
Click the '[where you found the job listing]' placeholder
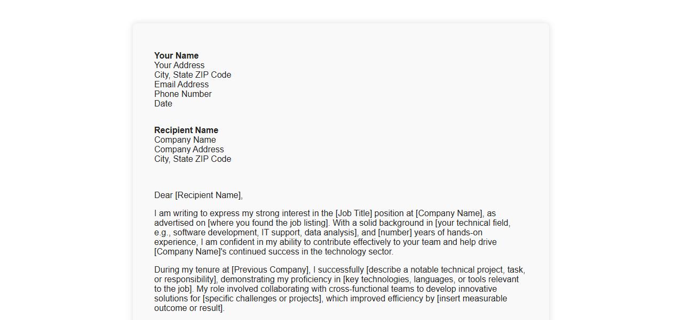[x=269, y=223]
